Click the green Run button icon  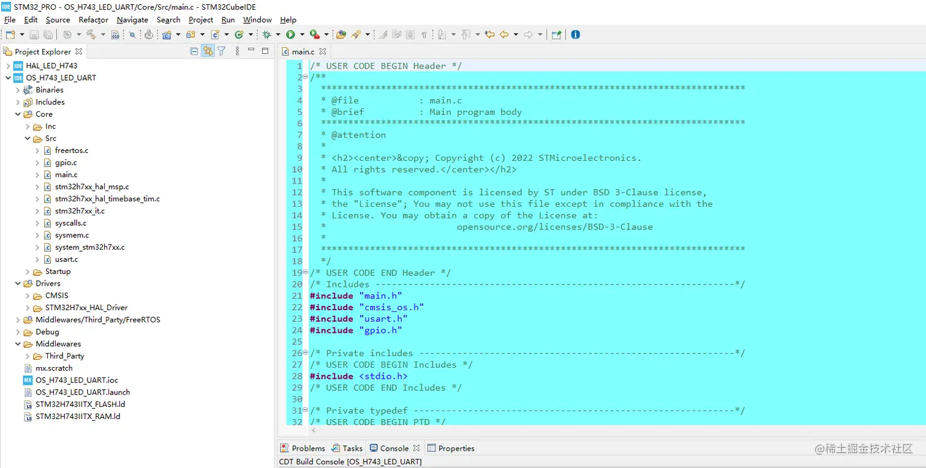tap(291, 35)
